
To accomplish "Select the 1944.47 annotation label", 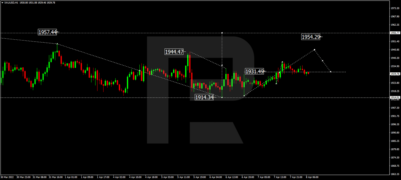I will pos(174,52).
